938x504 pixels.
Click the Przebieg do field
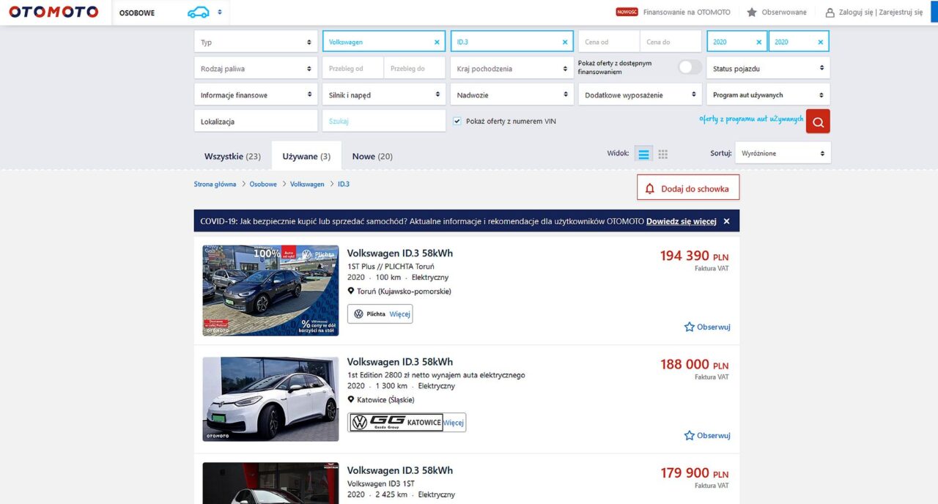(x=415, y=69)
